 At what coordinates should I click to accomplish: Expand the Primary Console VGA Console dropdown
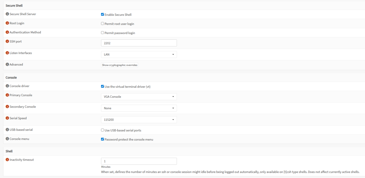point(139,97)
